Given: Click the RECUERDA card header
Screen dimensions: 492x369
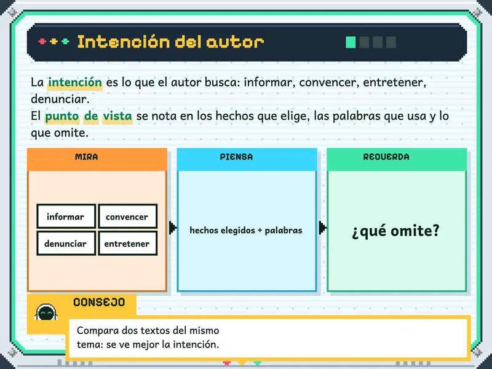Looking at the screenshot, I should click(x=397, y=159).
